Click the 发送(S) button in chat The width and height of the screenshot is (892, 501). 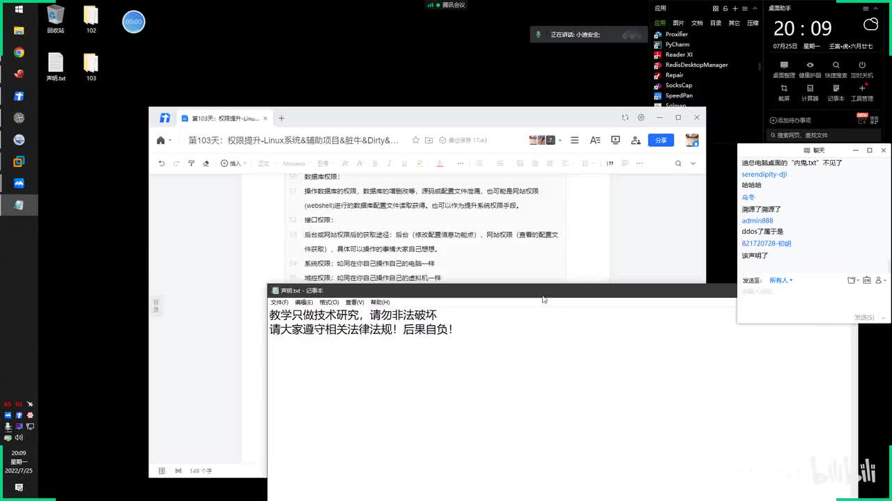pyautogui.click(x=864, y=317)
